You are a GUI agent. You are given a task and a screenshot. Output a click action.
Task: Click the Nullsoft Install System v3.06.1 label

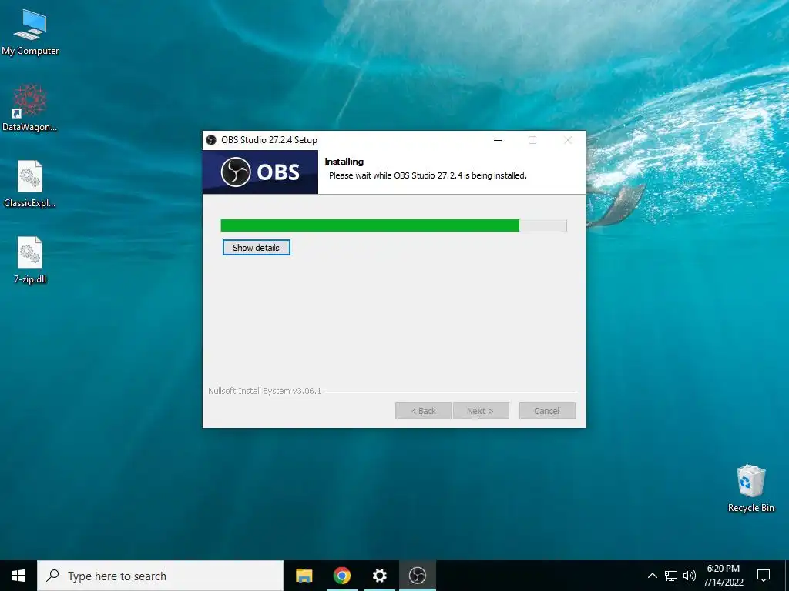point(265,391)
